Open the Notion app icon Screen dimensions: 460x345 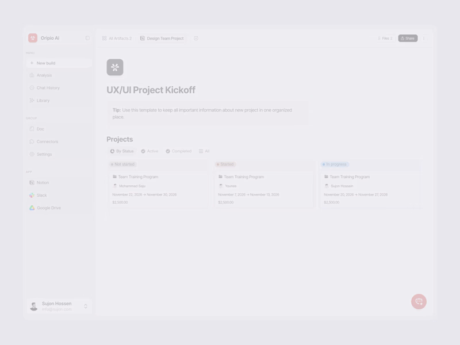click(x=32, y=182)
